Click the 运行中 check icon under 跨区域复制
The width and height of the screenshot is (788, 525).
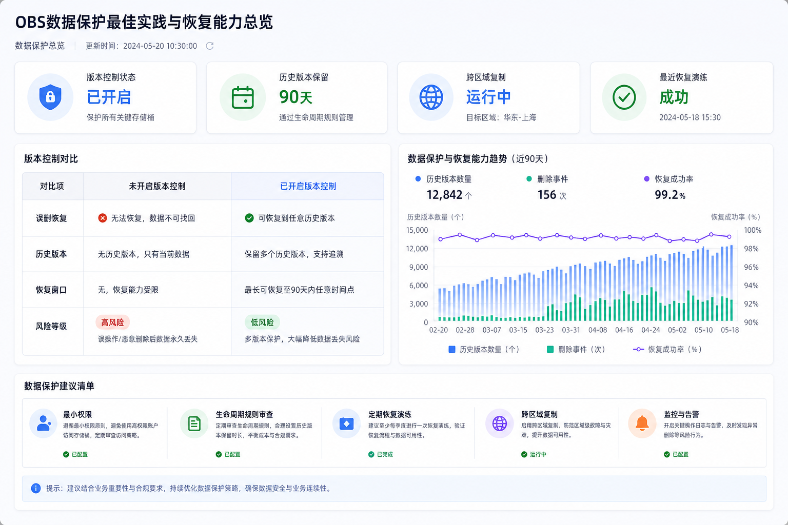coord(524,454)
